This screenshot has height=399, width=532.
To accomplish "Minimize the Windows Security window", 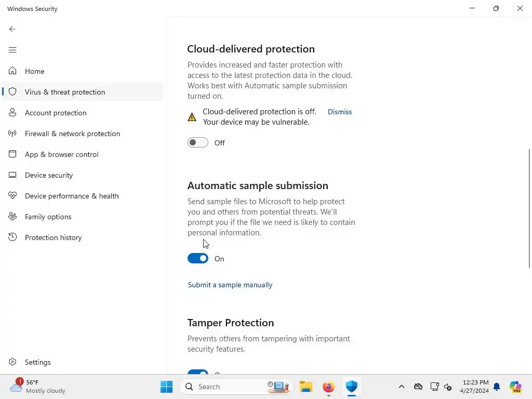I will (x=472, y=8).
